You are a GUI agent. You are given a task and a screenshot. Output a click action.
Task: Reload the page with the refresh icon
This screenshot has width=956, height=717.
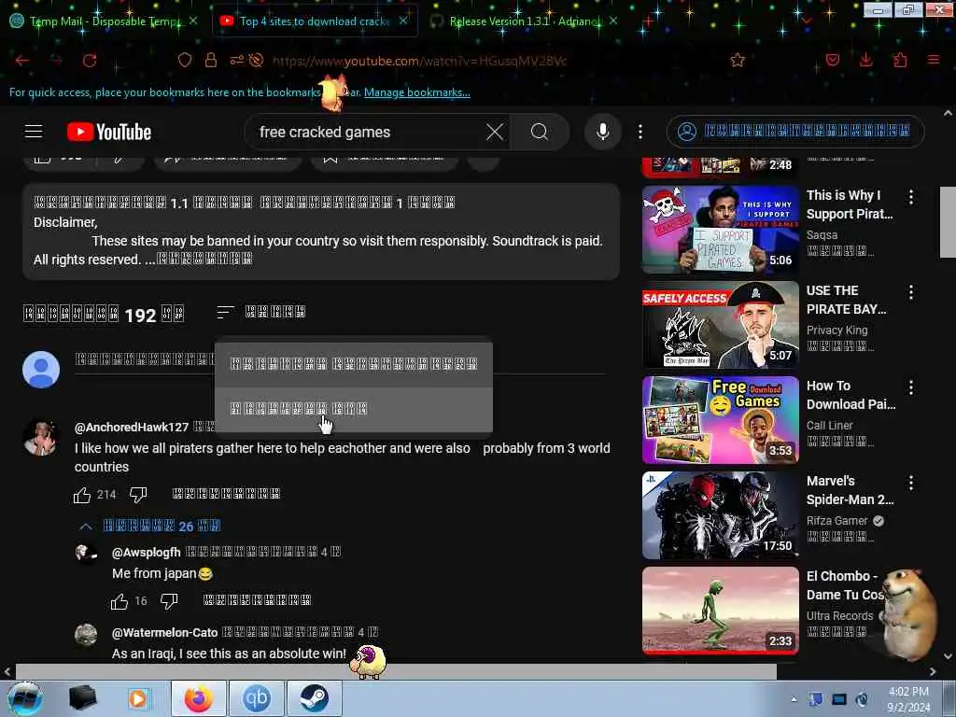point(90,61)
